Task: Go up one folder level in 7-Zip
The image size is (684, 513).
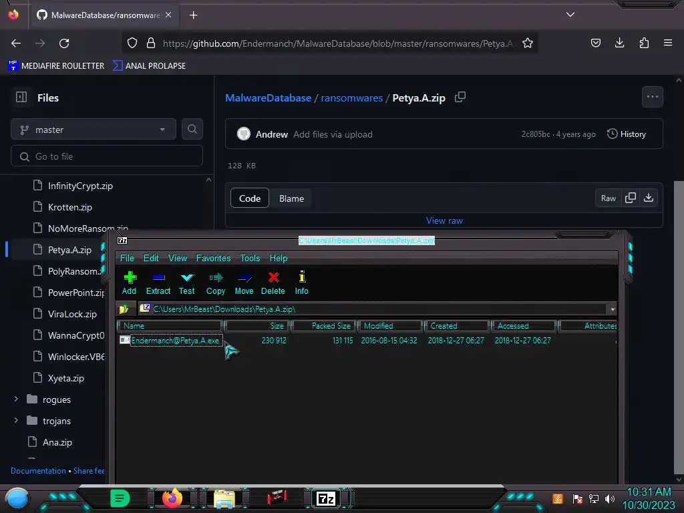Action: pos(124,309)
